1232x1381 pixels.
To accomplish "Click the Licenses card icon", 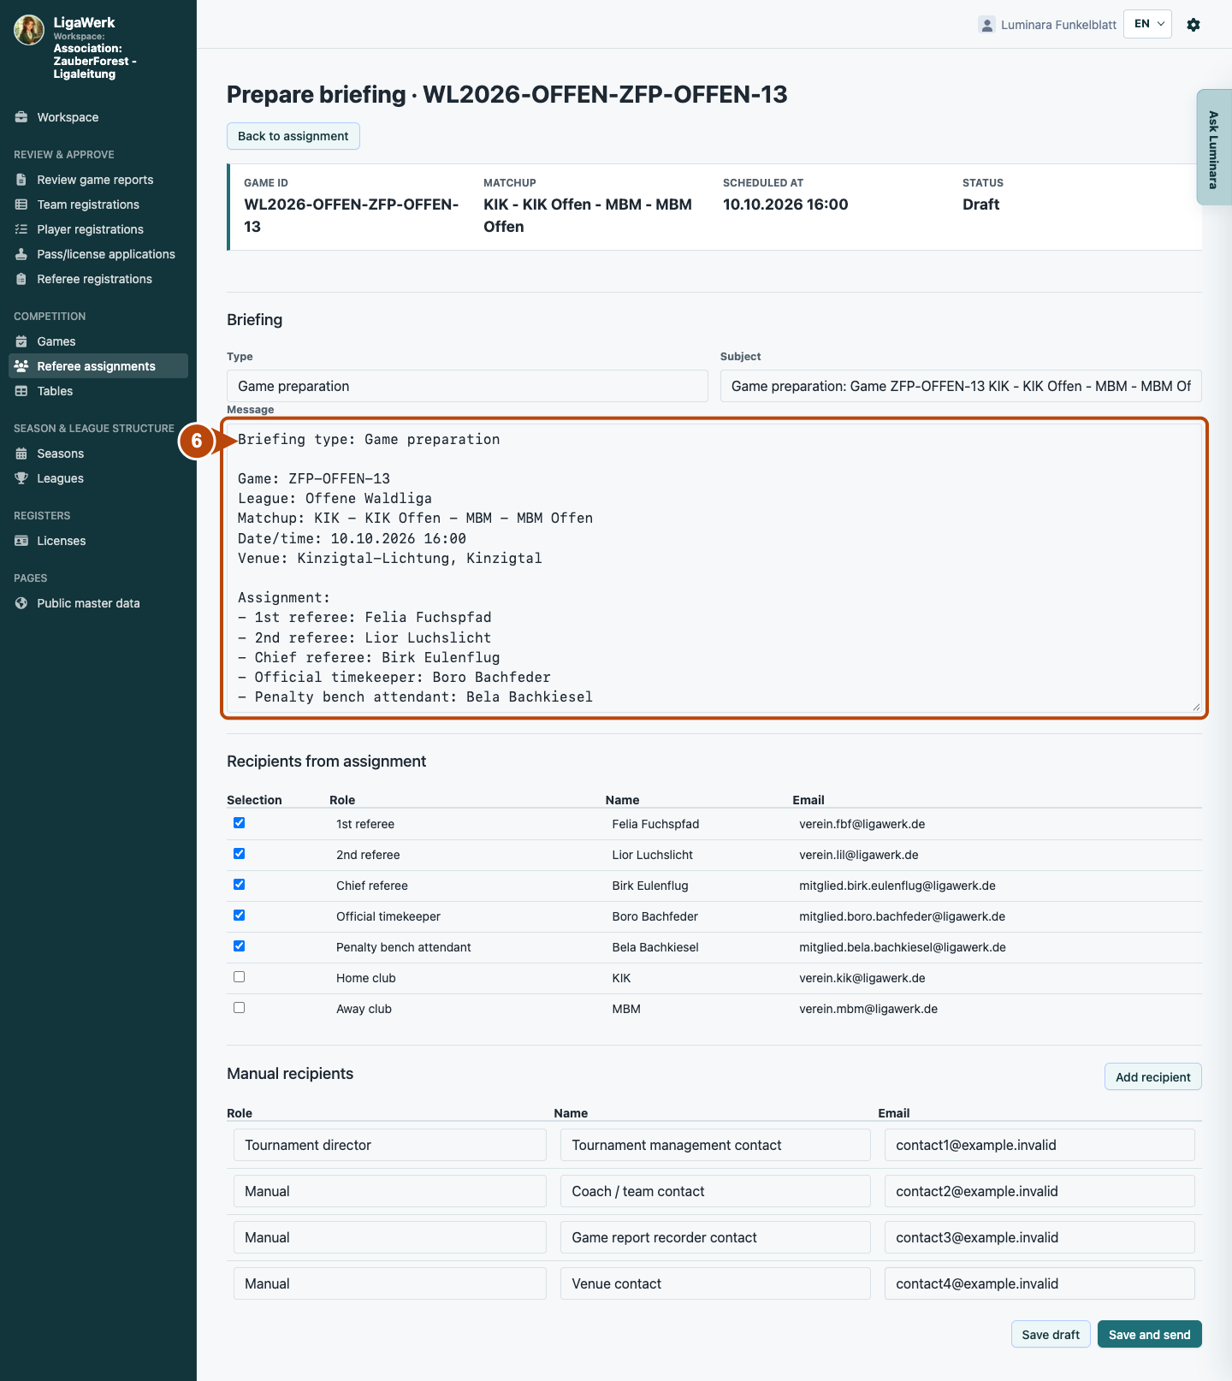I will (x=21, y=541).
